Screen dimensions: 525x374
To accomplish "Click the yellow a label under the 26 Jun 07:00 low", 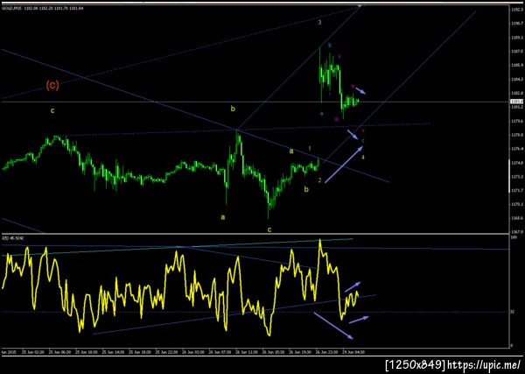I will click(x=223, y=217).
